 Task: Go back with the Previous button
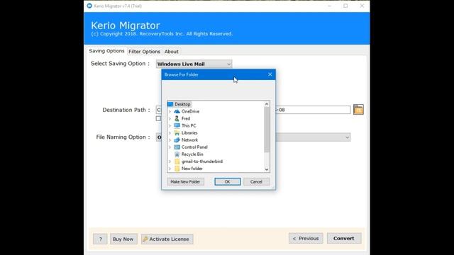(306, 239)
